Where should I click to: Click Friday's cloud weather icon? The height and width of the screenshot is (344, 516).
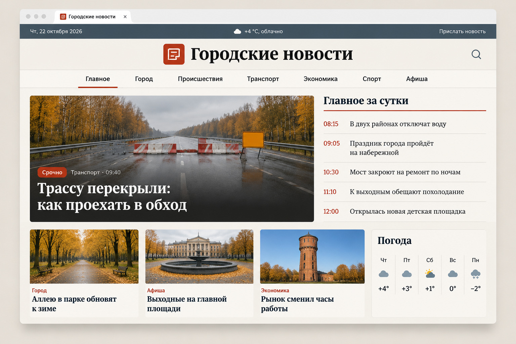pyautogui.click(x=407, y=274)
